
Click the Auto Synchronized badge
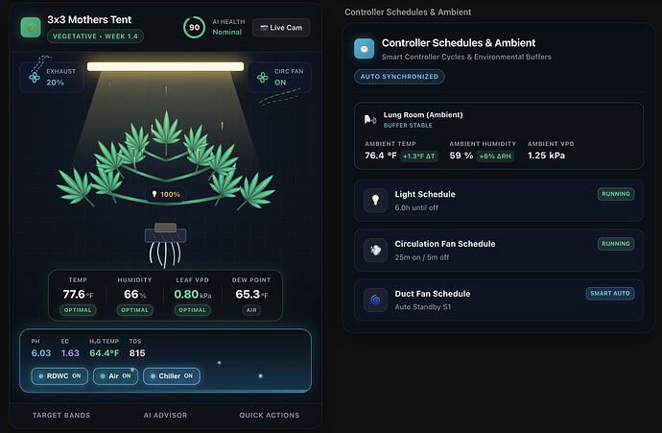399,77
